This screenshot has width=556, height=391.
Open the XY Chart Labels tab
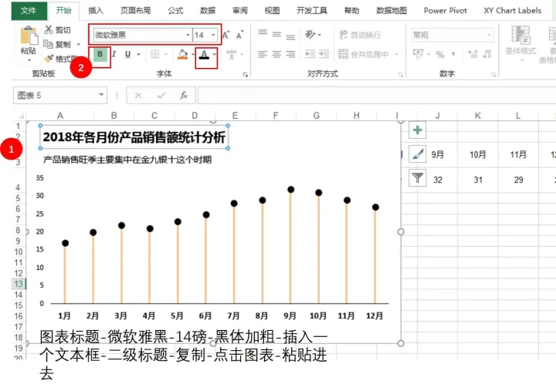(x=513, y=11)
